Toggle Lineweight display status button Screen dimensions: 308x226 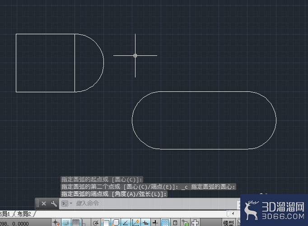tap(155, 223)
